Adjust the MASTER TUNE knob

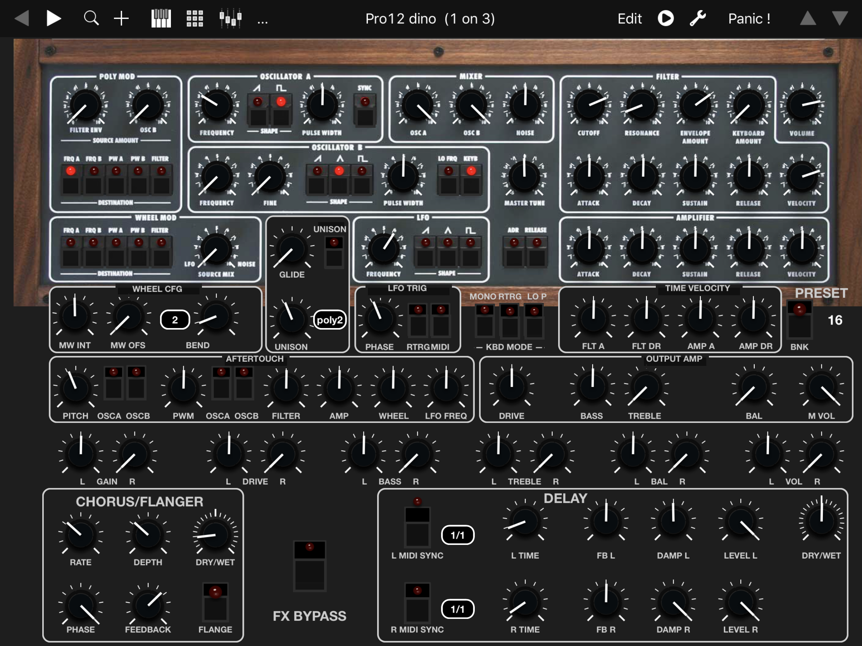pos(524,176)
